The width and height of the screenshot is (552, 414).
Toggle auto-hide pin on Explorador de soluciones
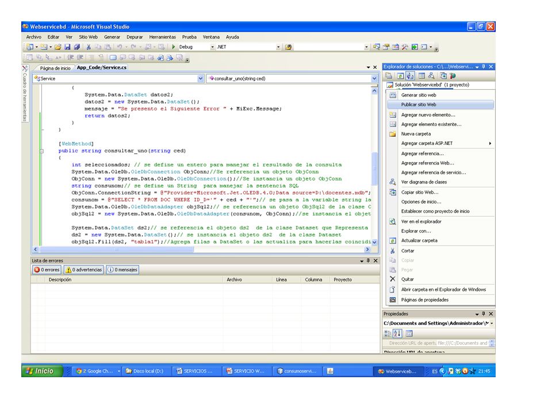coord(484,67)
